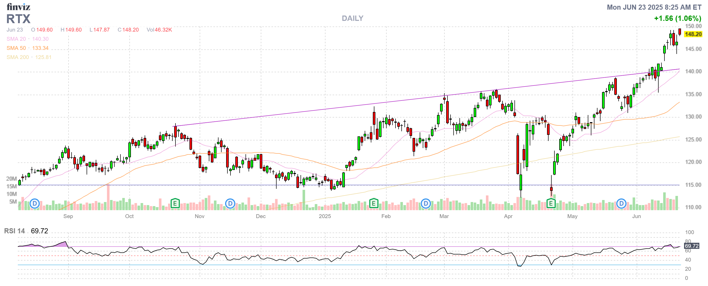Click the +1.56 (1.06%) price change text

click(677, 18)
